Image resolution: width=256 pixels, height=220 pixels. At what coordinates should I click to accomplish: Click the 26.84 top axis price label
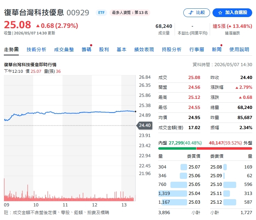coord(145,77)
